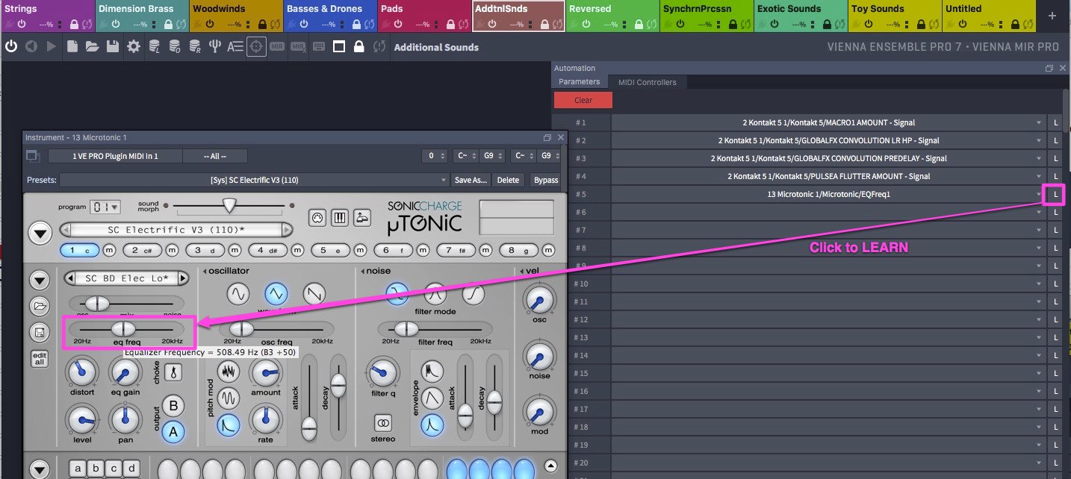1071x479 pixels.
Task: Click the tuning fork icon in the toolbar
Action: (x=214, y=46)
